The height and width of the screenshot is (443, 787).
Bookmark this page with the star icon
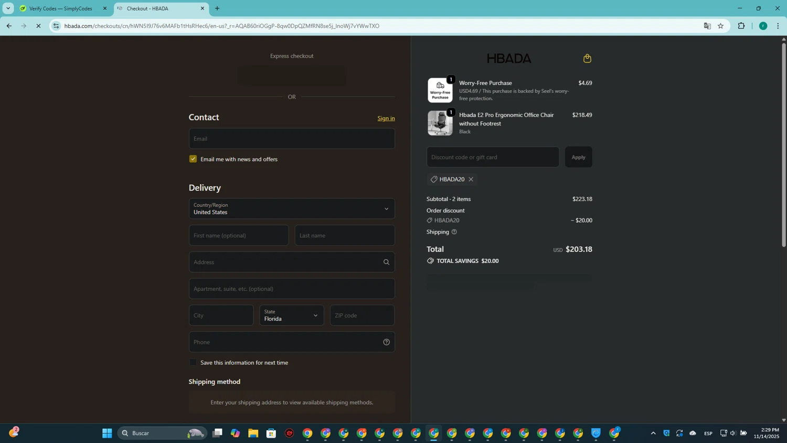[x=721, y=26]
